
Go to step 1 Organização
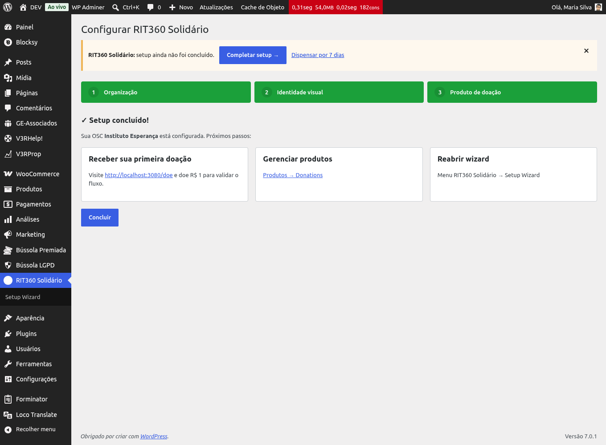pos(166,92)
